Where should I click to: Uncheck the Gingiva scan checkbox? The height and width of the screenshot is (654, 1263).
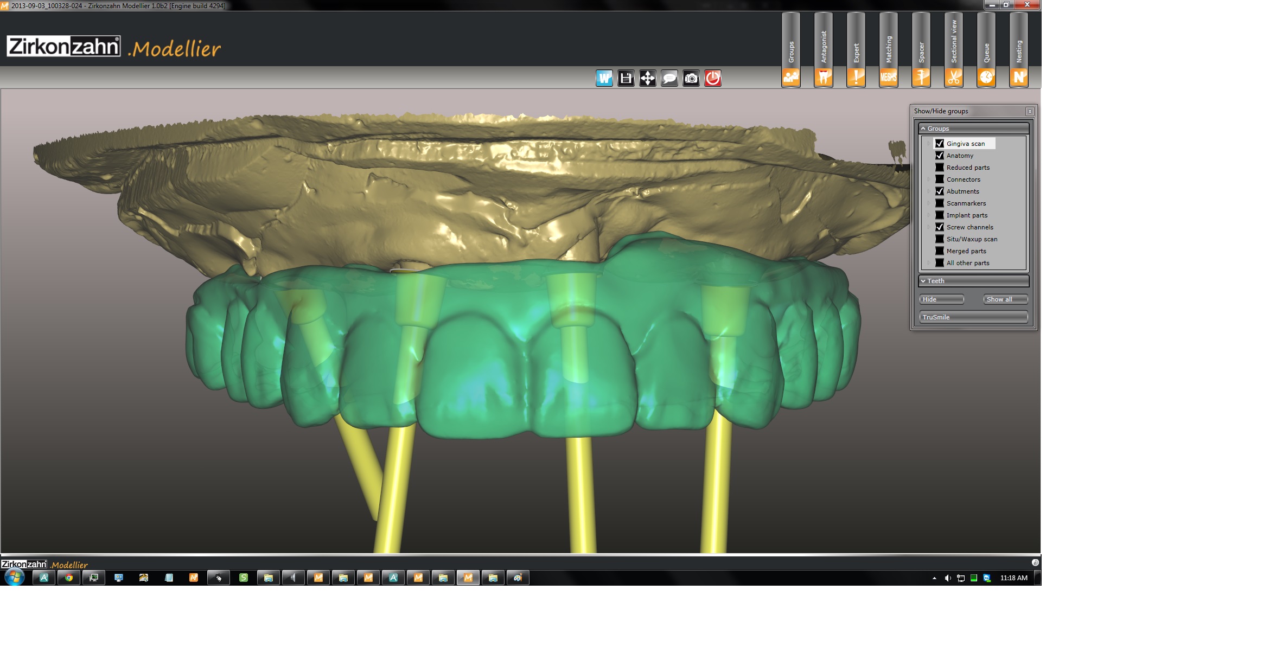(x=940, y=144)
